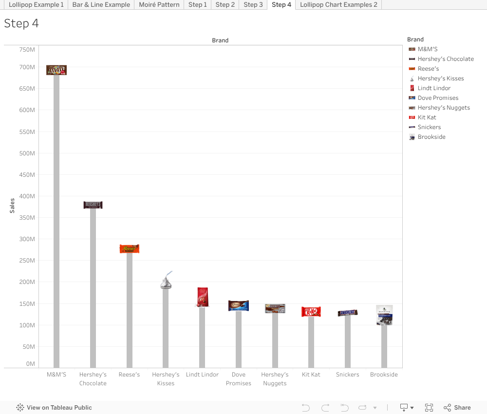Click the Reset/Revert icon in bottom toolbar
Viewport: 487px width, 414px height.
(x=344, y=407)
